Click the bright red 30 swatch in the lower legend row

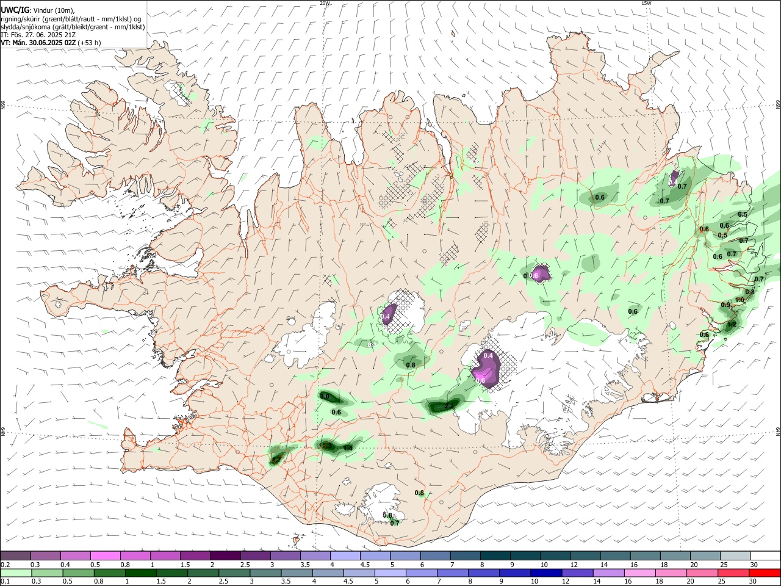[x=765, y=573]
